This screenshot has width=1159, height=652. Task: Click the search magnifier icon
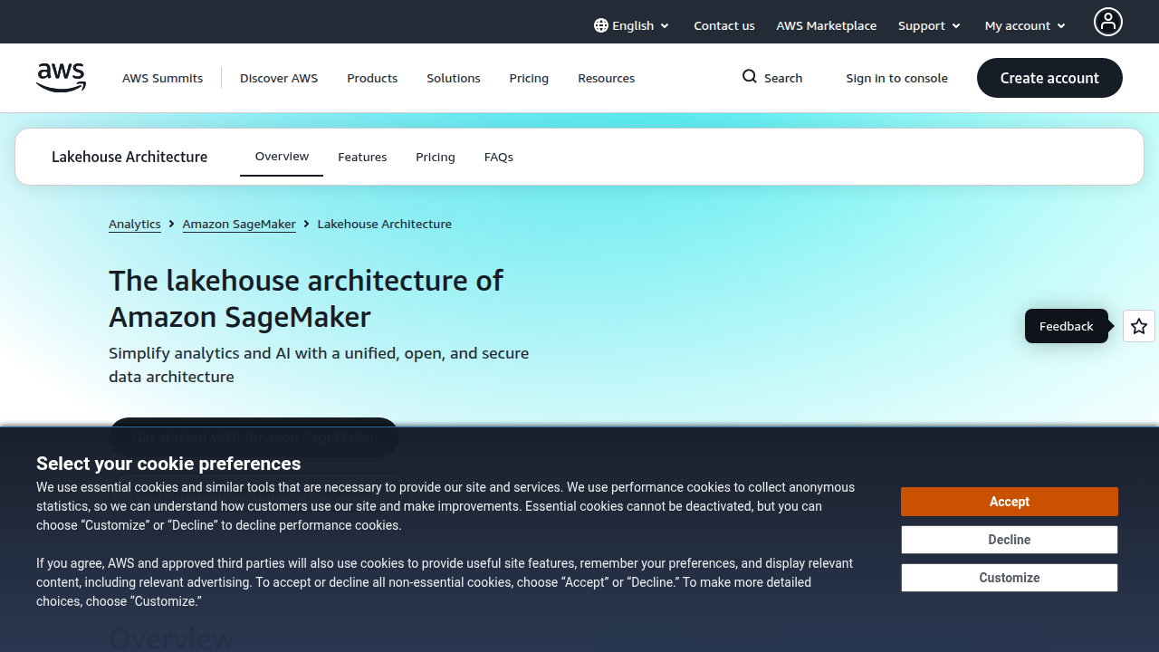point(750,77)
